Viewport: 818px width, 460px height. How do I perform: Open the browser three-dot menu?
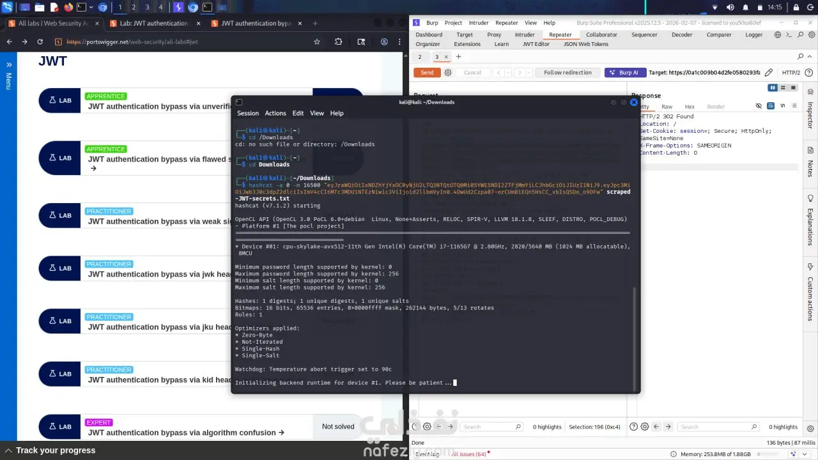[400, 42]
